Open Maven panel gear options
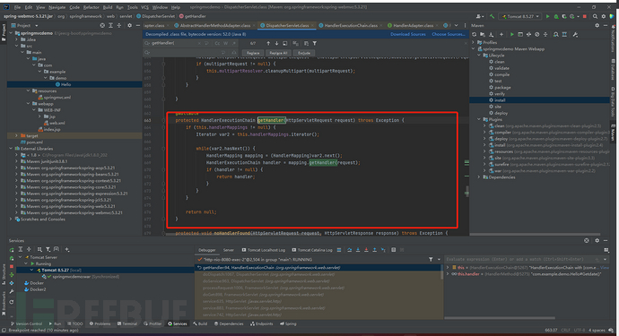The width and height of the screenshot is (619, 336). (x=597, y=25)
